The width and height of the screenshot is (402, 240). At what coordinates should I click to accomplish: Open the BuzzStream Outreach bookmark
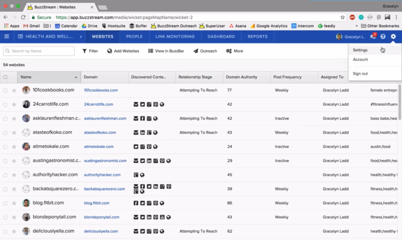pos(174,26)
